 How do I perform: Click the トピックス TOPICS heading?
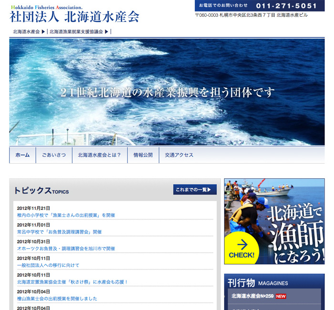tap(41, 190)
